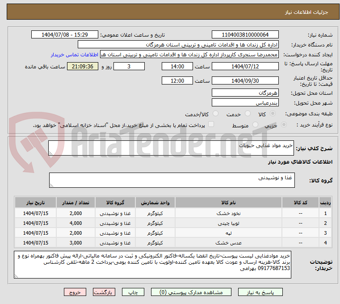
Task: Select the جزیی purchase type radio
Action: click(x=284, y=125)
